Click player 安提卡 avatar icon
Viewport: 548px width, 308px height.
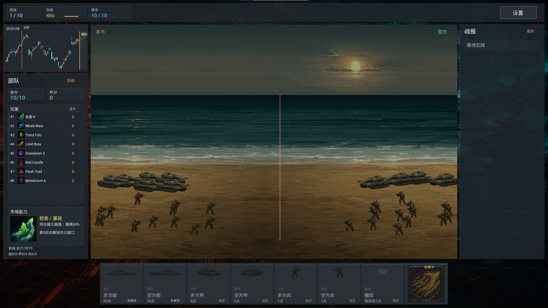[x=21, y=117]
